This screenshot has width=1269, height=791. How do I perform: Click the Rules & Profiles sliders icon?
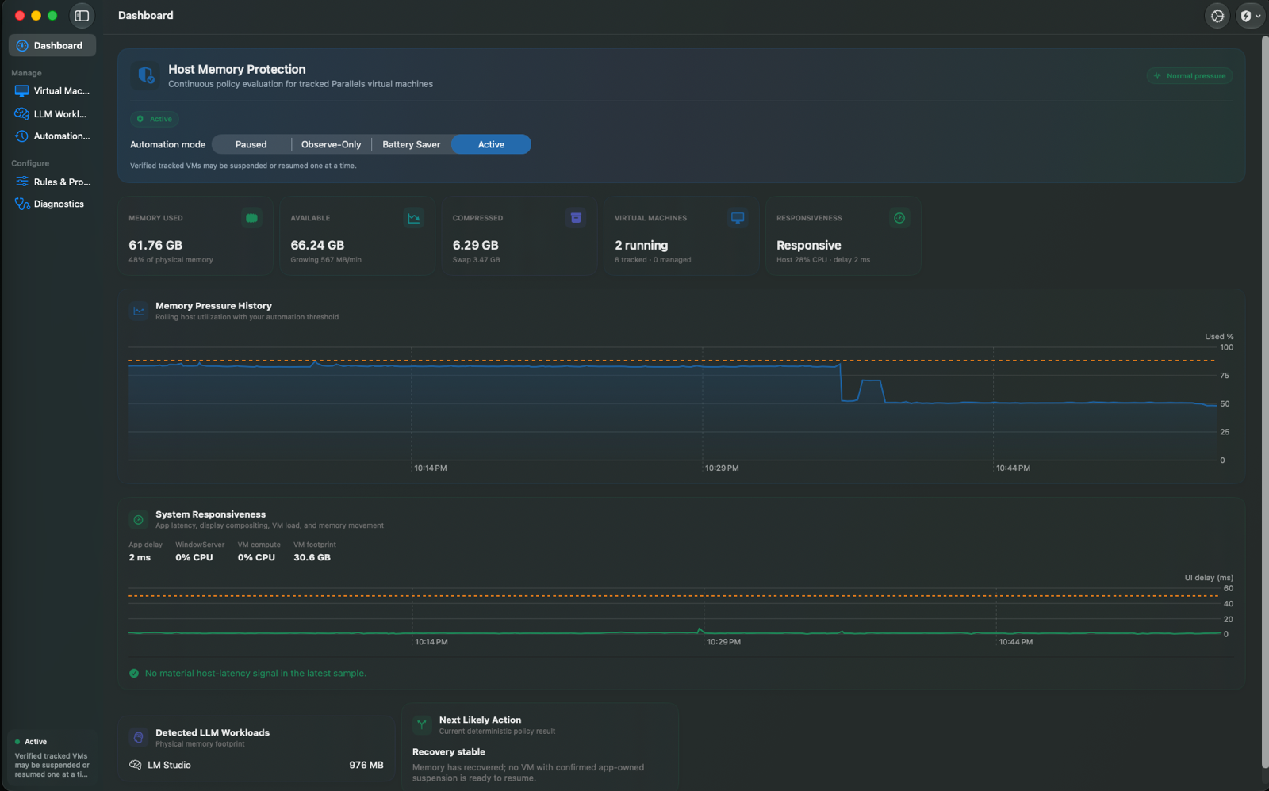[22, 182]
